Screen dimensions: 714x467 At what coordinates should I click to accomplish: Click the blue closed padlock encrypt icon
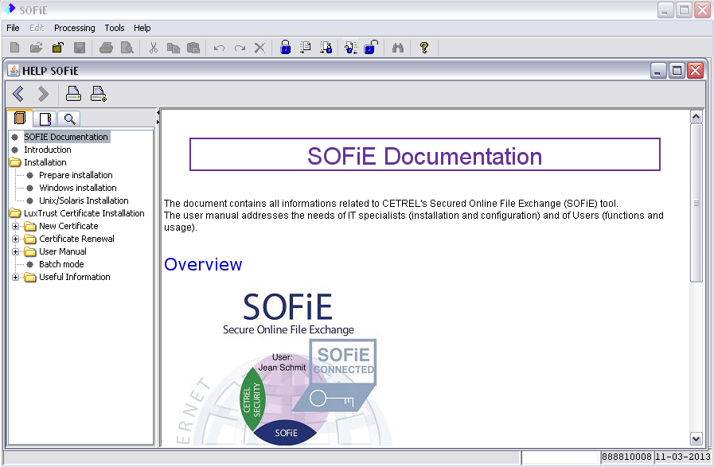[286, 48]
